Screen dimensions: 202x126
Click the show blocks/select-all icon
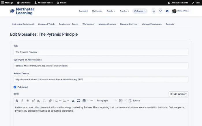tap(121, 101)
